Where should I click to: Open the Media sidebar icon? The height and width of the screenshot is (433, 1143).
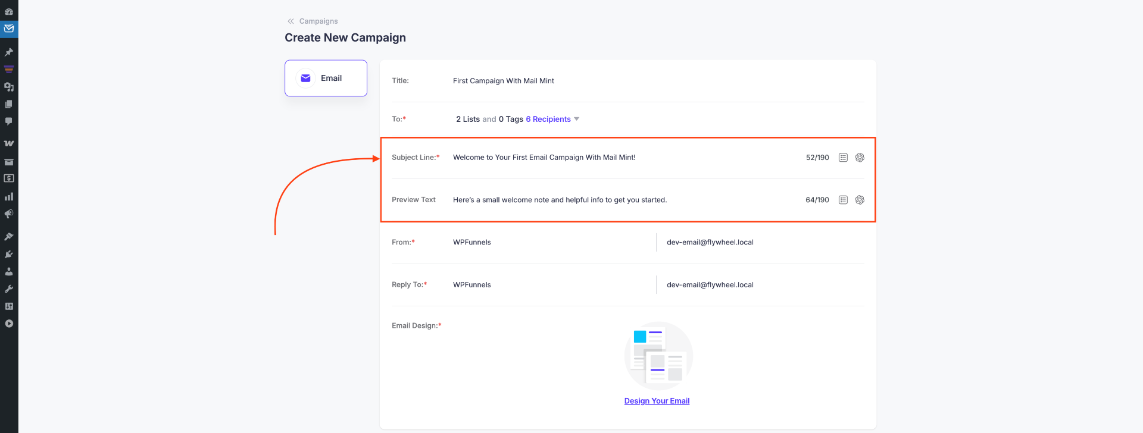(9, 87)
